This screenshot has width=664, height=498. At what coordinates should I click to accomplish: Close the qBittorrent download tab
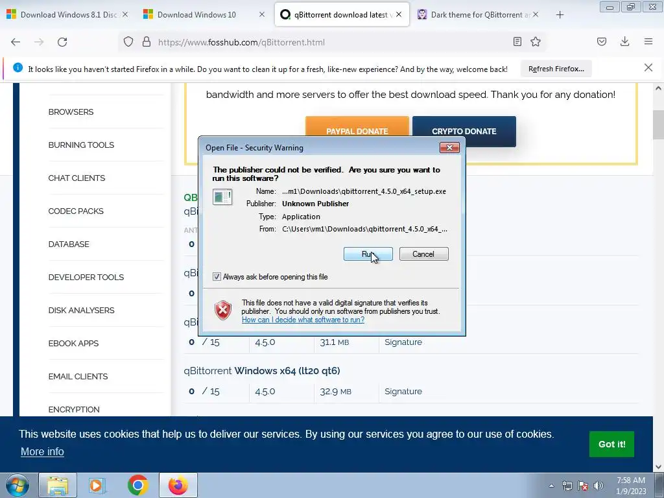tap(399, 14)
